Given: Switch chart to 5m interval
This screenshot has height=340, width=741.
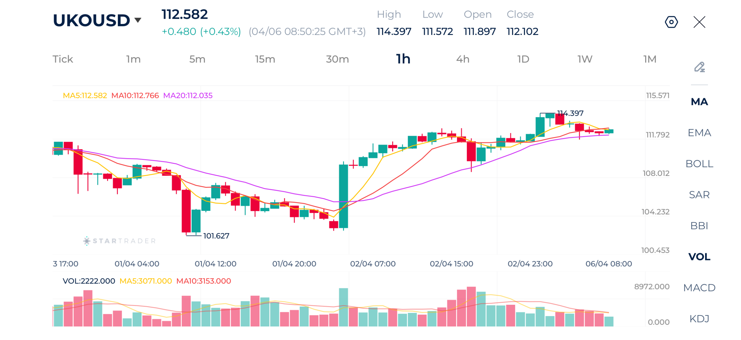Looking at the screenshot, I should point(197,59).
